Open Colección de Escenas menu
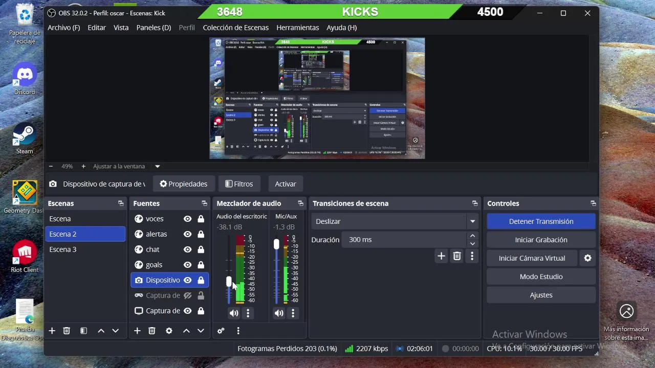Image resolution: width=655 pixels, height=368 pixels. (236, 28)
